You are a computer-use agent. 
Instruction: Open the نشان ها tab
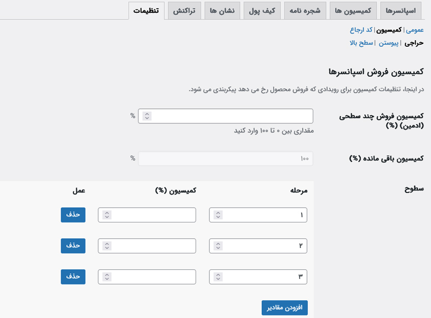[222, 11]
